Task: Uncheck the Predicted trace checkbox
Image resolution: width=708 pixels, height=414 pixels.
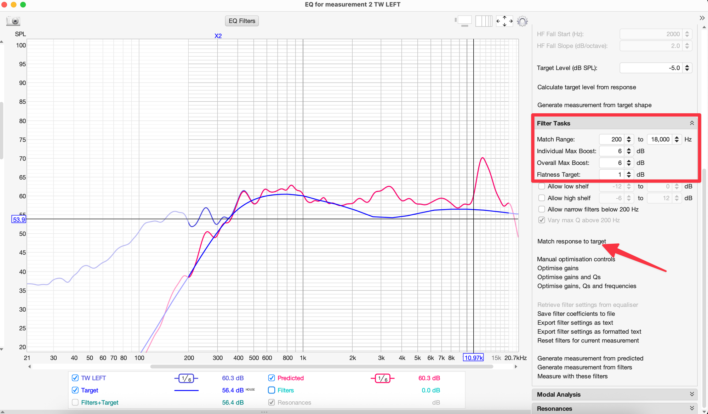Action: [272, 378]
